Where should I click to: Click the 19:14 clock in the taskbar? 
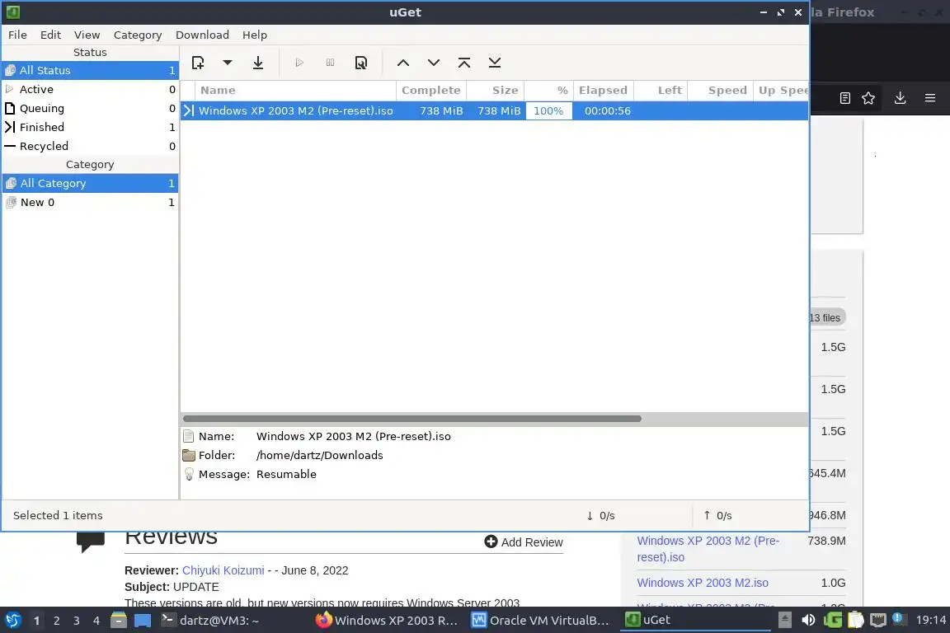(x=930, y=621)
